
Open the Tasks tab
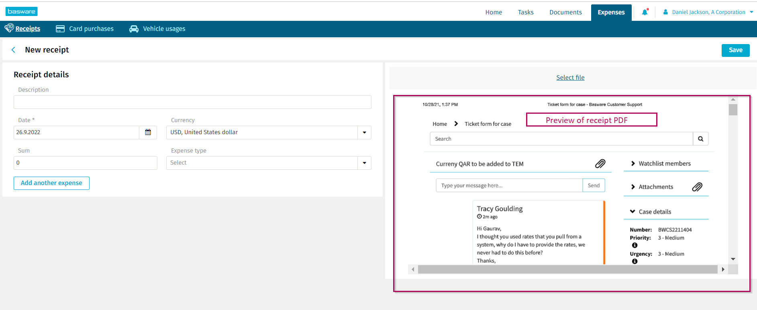click(526, 12)
